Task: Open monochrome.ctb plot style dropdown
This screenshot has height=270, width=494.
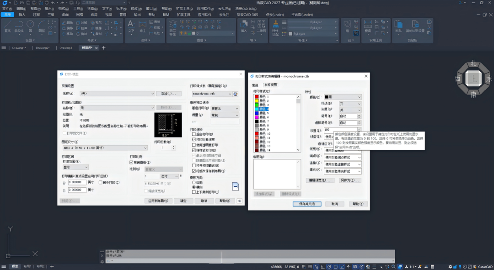Action: click(x=212, y=94)
